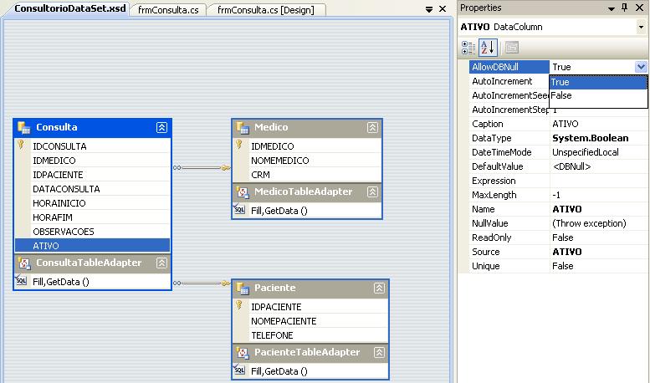Click the Property Pages icon
Image resolution: width=650 pixels, height=383 pixels.
(x=512, y=48)
